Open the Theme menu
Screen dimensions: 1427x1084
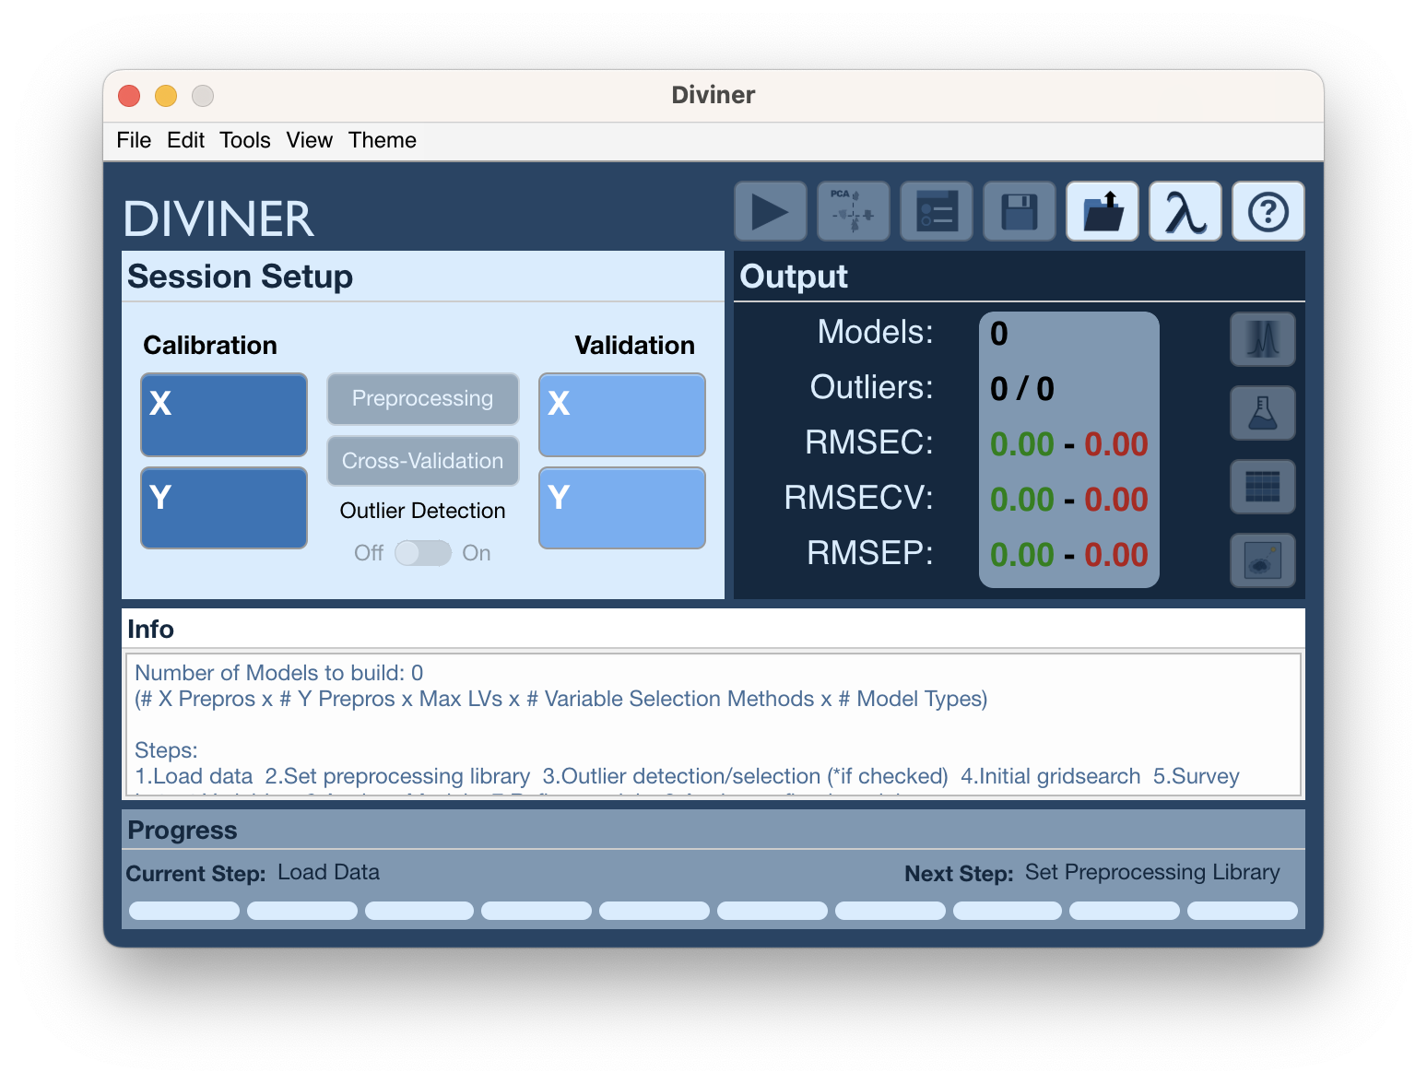[383, 140]
